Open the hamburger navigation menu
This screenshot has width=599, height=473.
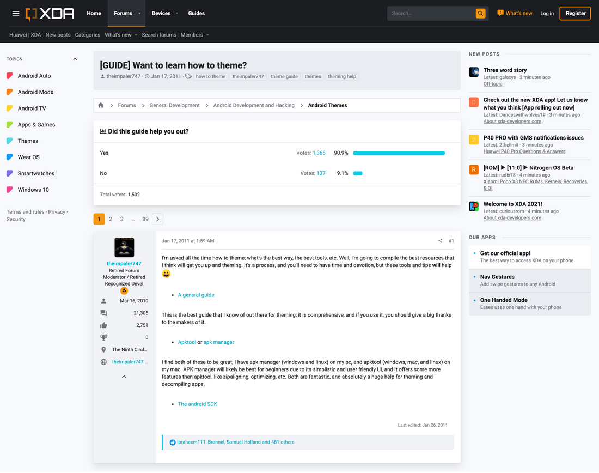tap(16, 13)
